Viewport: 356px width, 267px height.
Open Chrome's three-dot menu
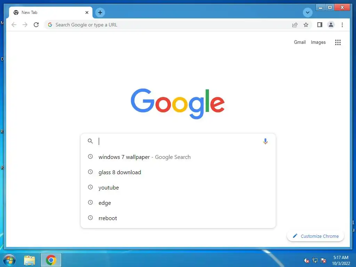(342, 25)
